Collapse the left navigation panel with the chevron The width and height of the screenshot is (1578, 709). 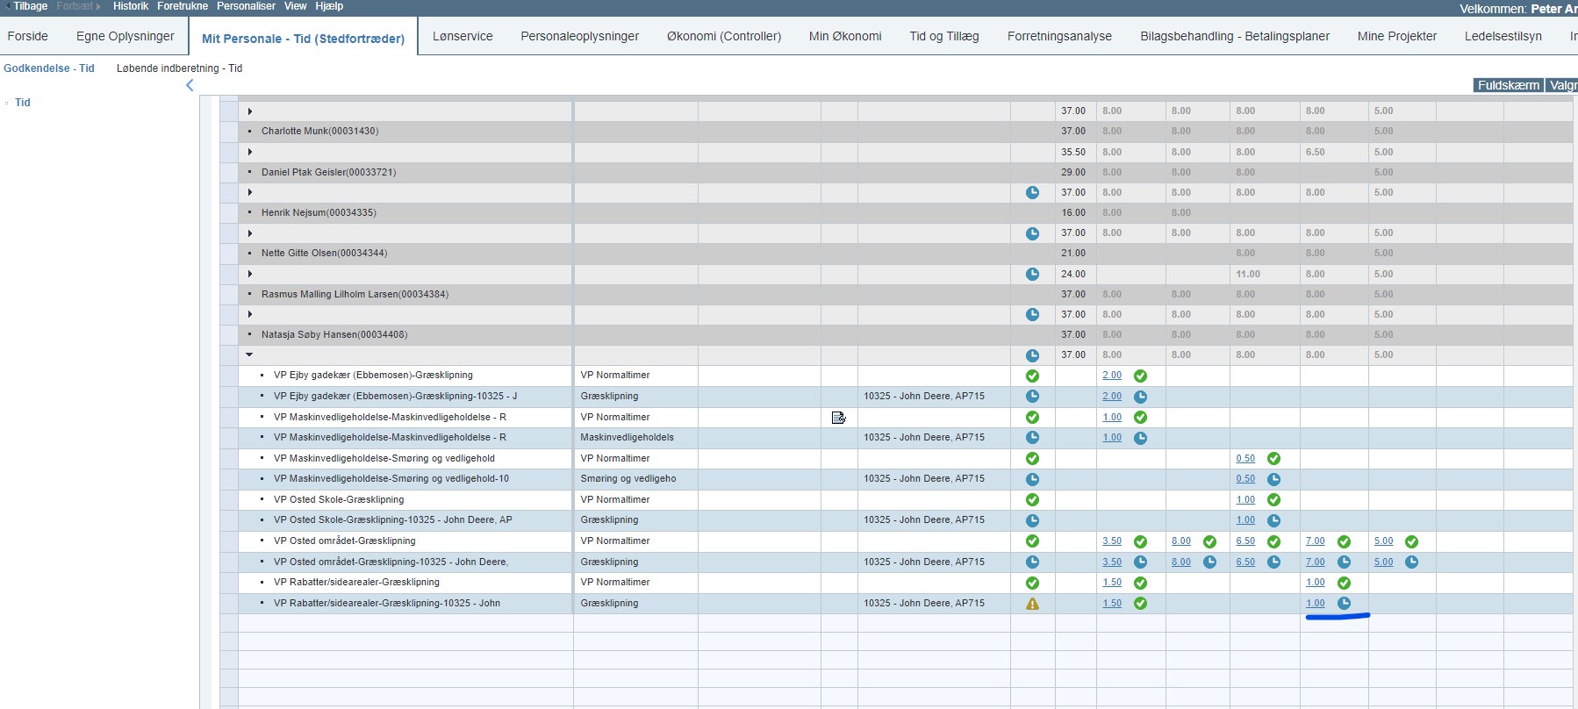point(190,85)
